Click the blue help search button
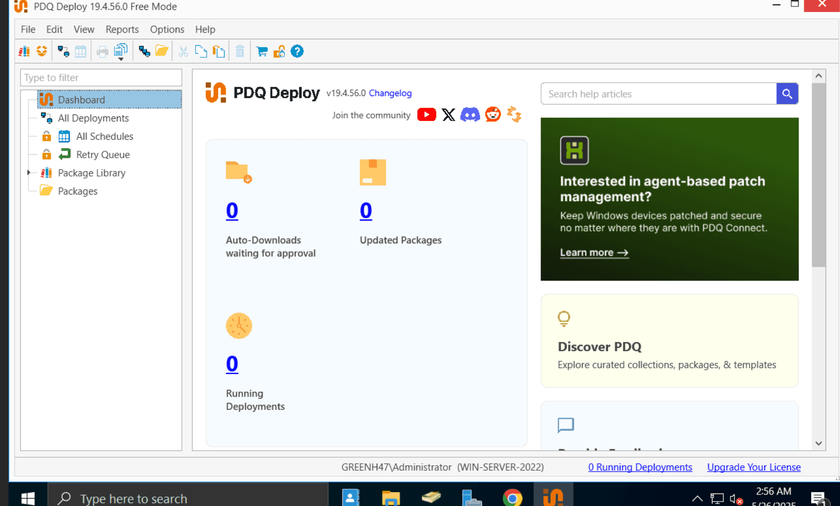Screen dimensions: 840x506 787,94
